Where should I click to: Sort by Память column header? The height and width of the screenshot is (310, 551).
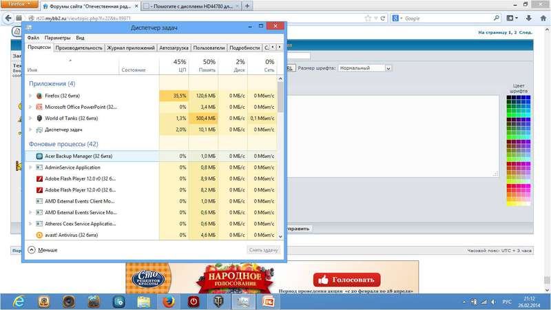click(x=203, y=65)
